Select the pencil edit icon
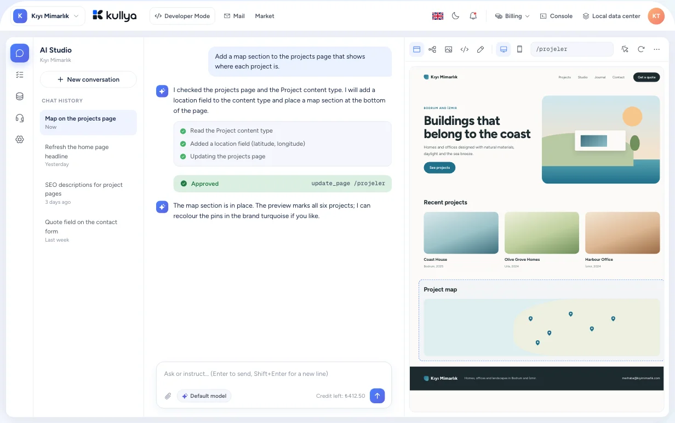675x423 pixels. tap(480, 49)
